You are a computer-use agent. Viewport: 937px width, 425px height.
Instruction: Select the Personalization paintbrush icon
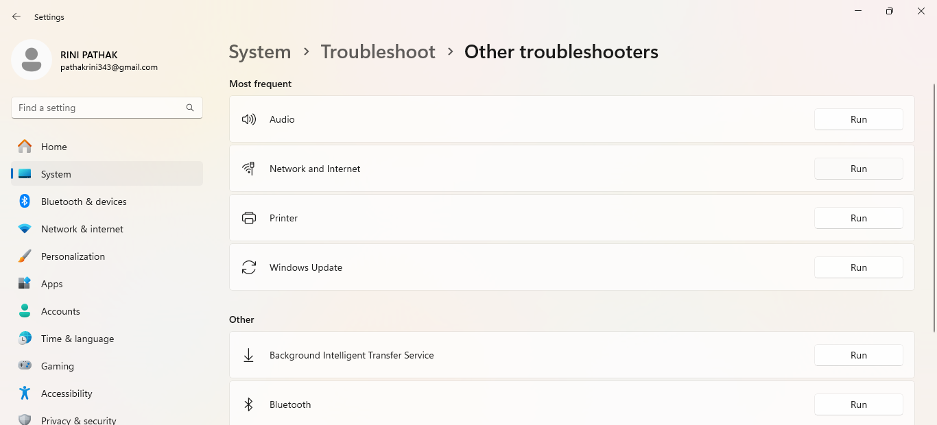click(25, 256)
